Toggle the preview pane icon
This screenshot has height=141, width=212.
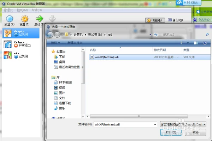(196, 43)
